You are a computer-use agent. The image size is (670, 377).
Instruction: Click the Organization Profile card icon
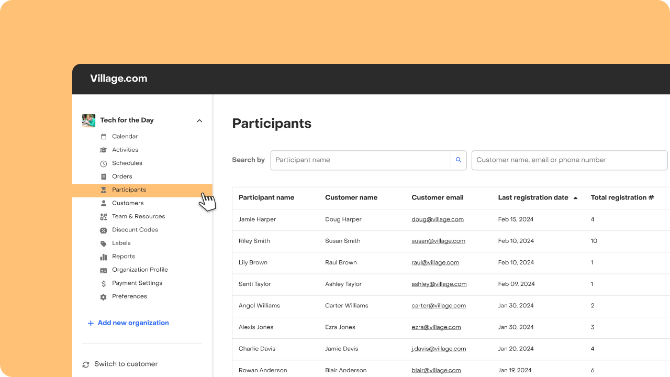(x=104, y=270)
